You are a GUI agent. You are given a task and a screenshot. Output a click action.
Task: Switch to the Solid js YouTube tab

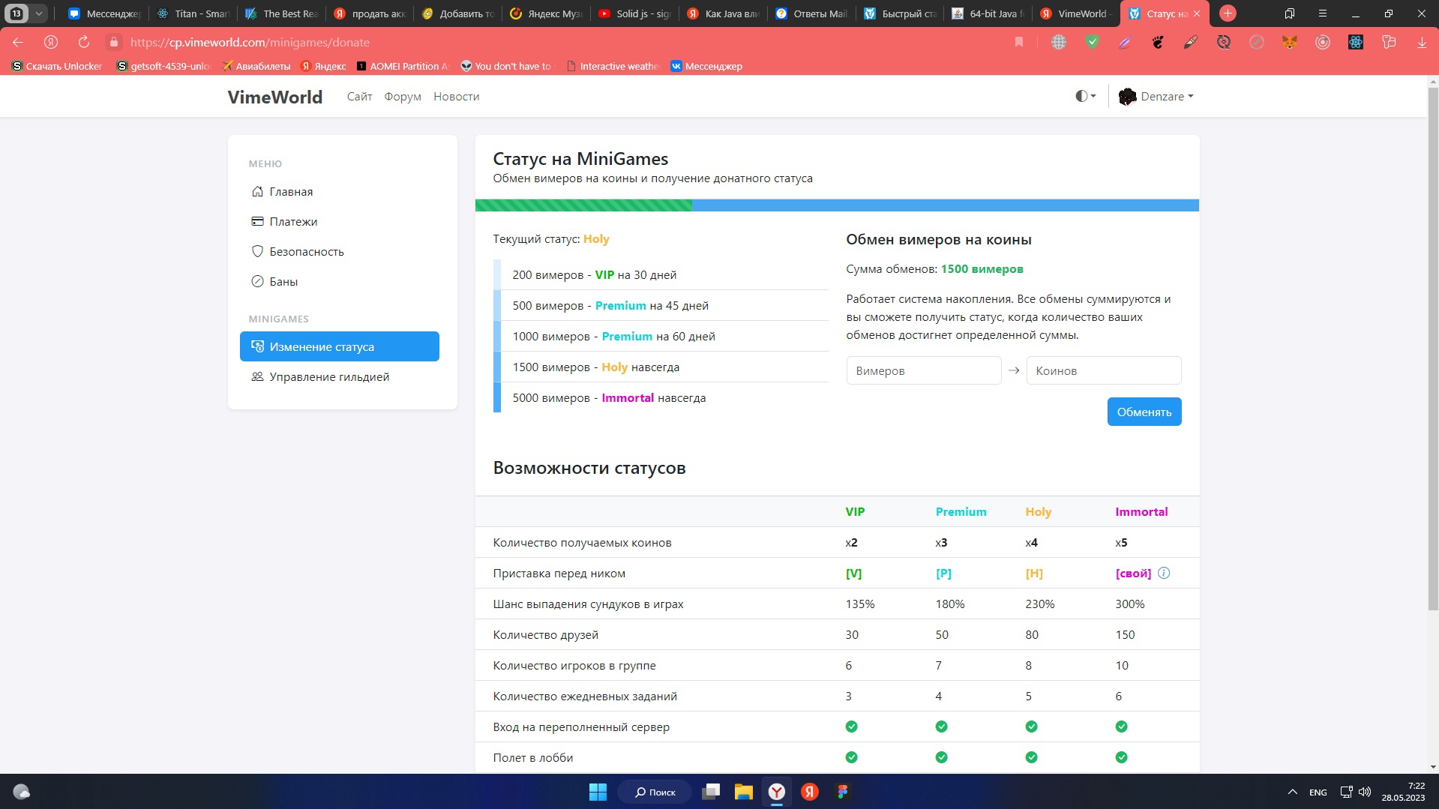coord(634,13)
